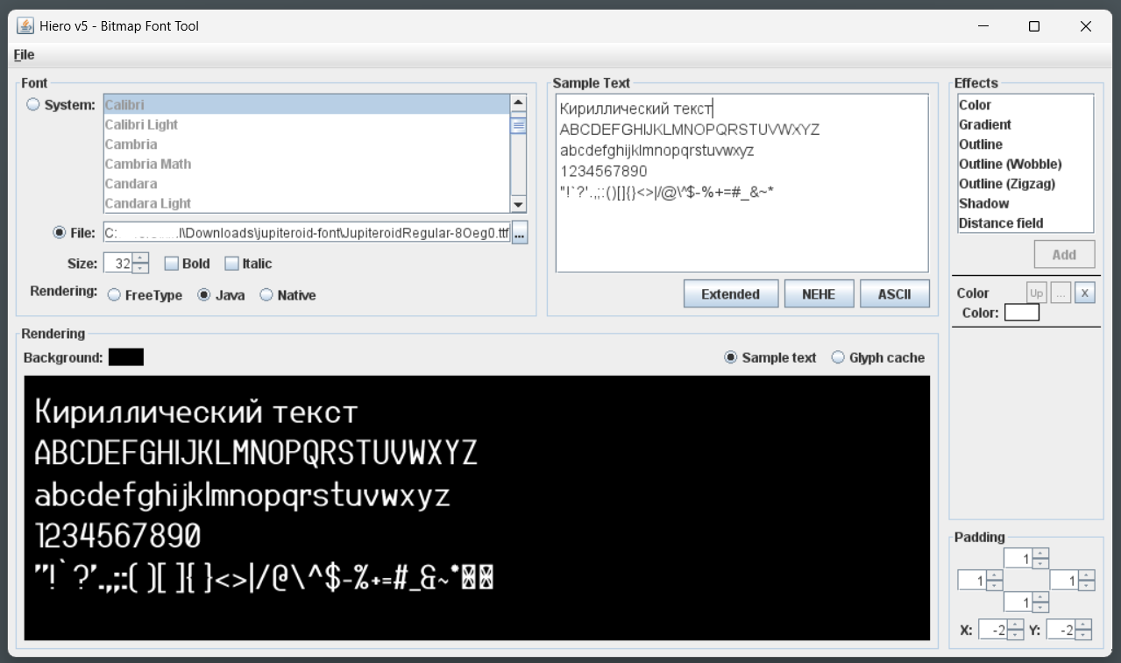Load the NEHE character set

click(818, 294)
